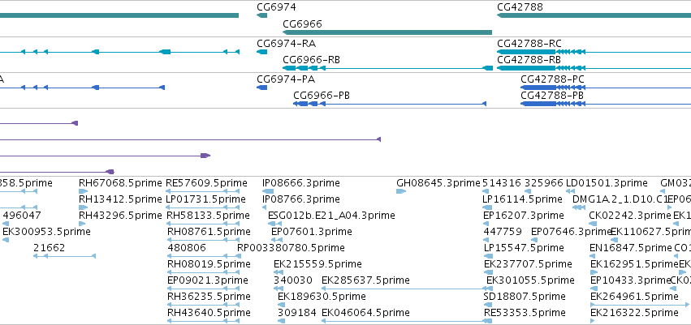
Task: Select LP16114.5prime EST
Action: 522,199
